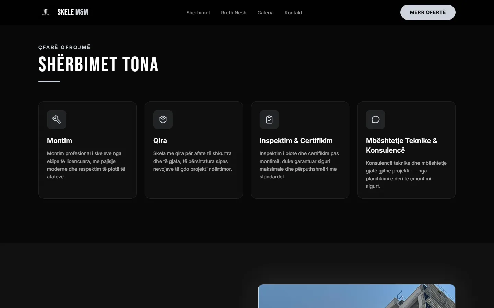Click the Inspektim & Certifikim heading
Image resolution: width=494 pixels, height=308 pixels.
coord(296,141)
